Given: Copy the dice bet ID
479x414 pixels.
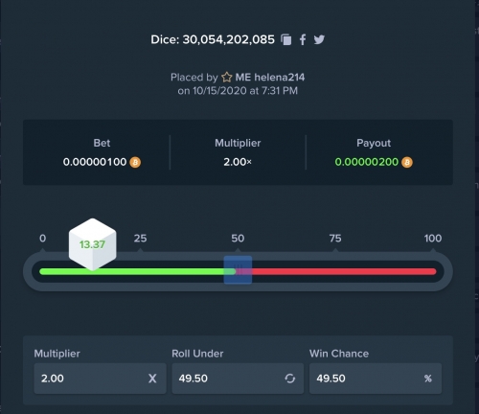Looking at the screenshot, I should (286, 39).
